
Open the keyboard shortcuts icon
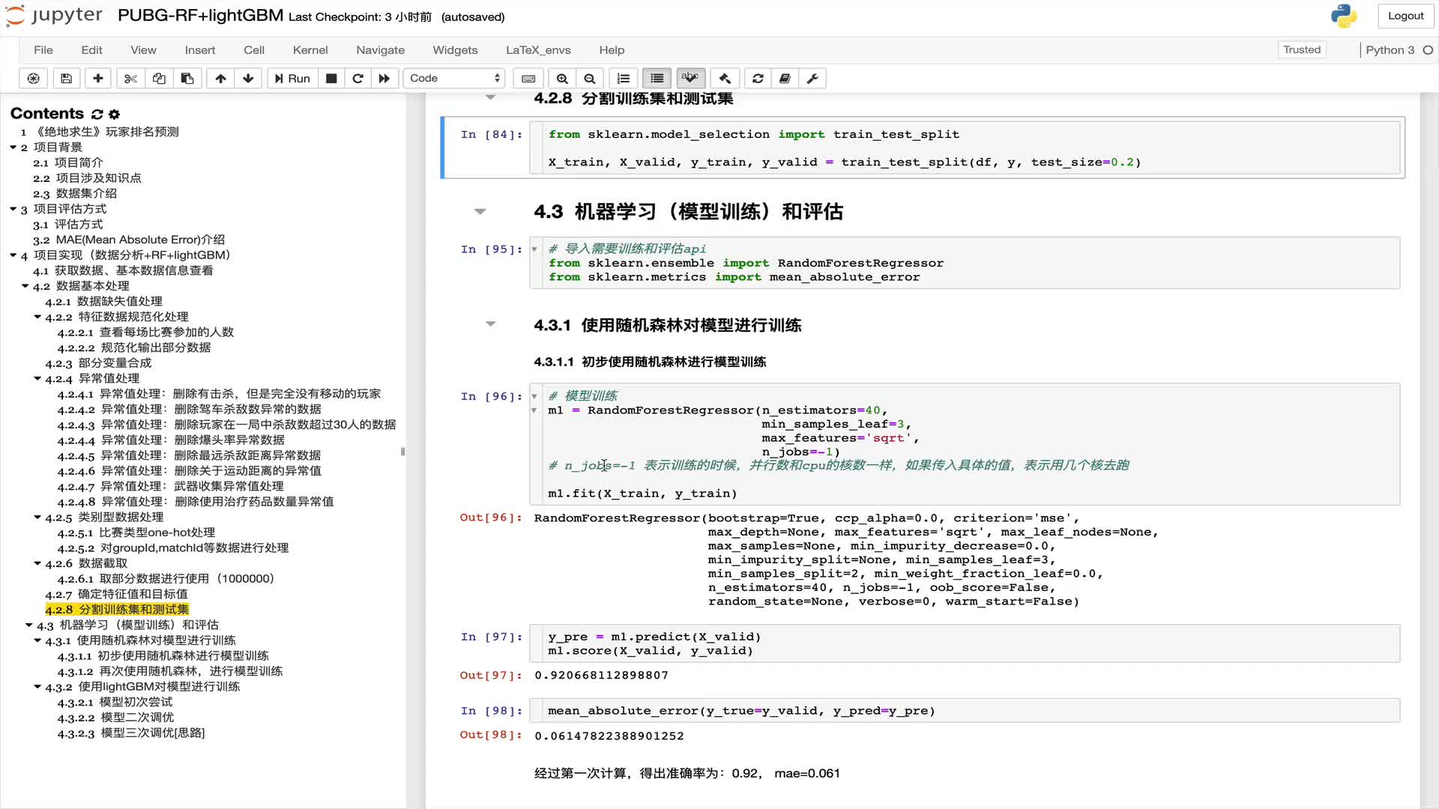(x=528, y=78)
